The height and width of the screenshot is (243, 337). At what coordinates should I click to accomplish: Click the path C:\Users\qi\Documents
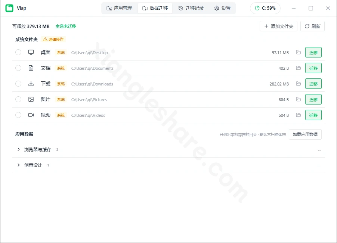[x=92, y=68]
